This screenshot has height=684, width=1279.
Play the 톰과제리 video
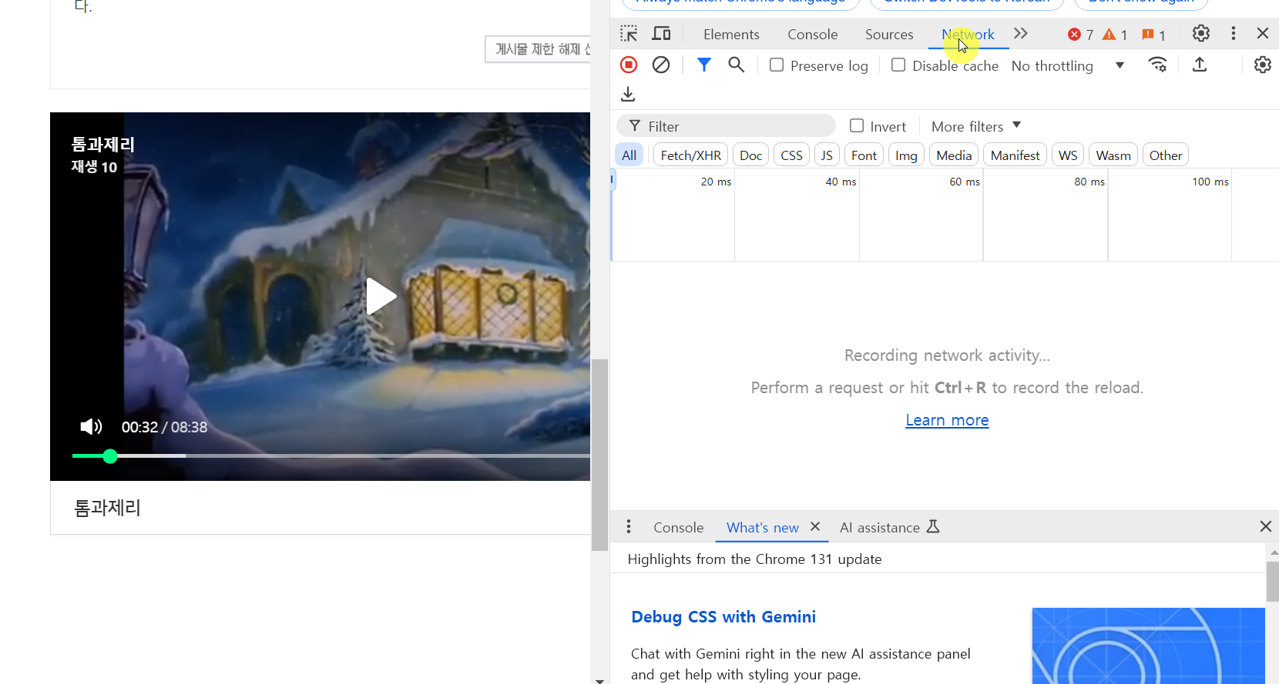pyautogui.click(x=381, y=296)
